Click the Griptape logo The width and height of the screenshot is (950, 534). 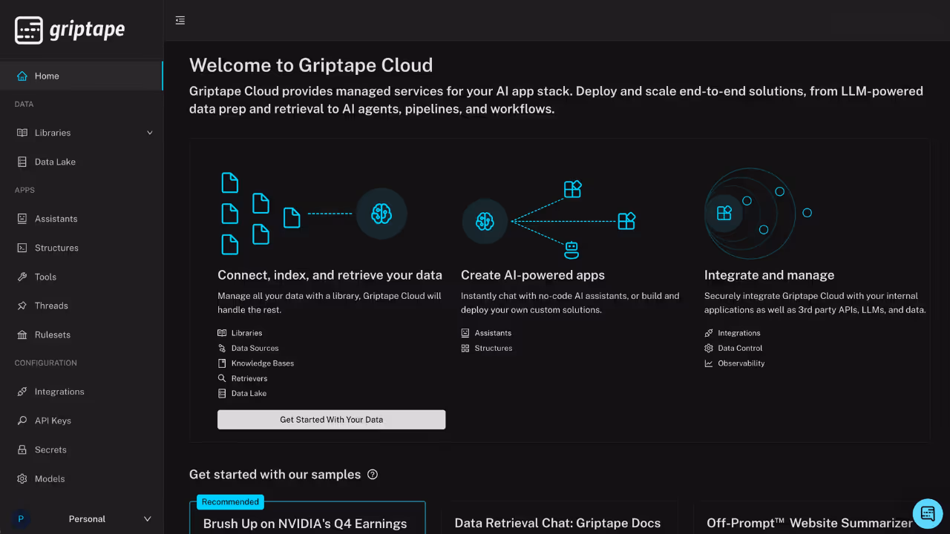[69, 30]
